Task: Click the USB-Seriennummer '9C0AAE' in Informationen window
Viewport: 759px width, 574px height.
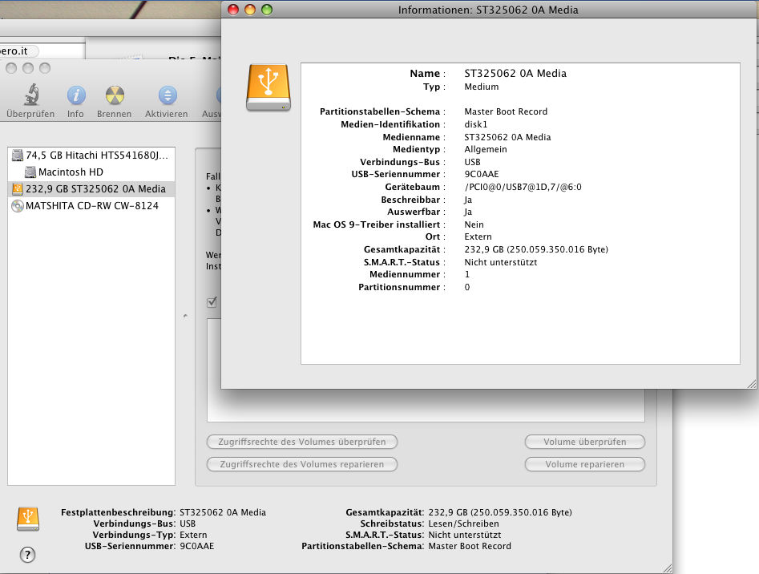Action: tap(482, 174)
